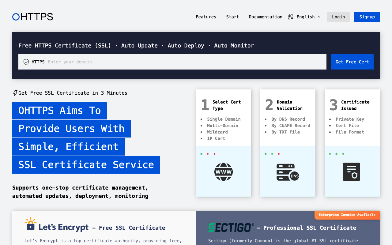Click the Wildcard list item
This screenshot has height=245, width=392.
pos(217,132)
